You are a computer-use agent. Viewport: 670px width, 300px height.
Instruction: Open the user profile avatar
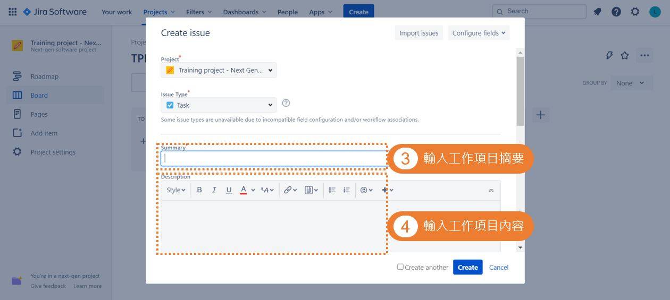coord(655,12)
